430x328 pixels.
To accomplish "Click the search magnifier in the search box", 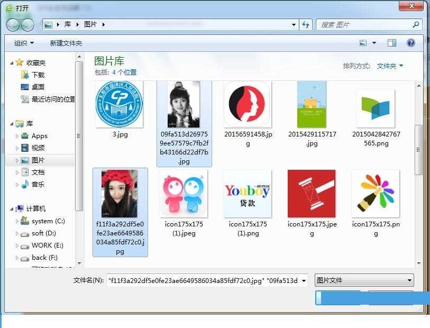I will pos(416,24).
